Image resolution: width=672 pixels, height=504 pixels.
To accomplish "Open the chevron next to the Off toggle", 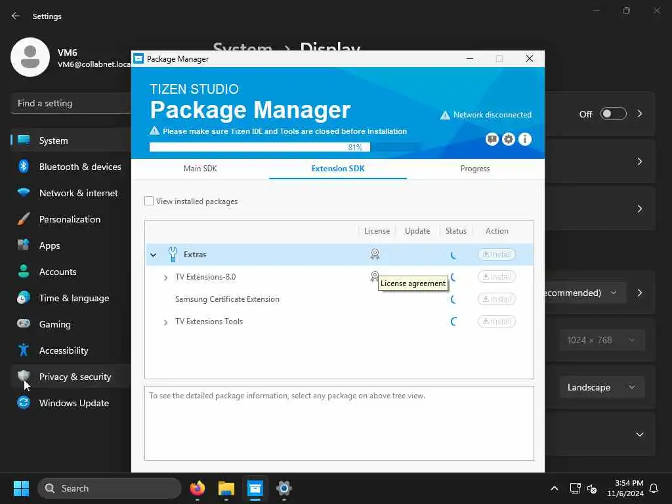I will tap(639, 114).
